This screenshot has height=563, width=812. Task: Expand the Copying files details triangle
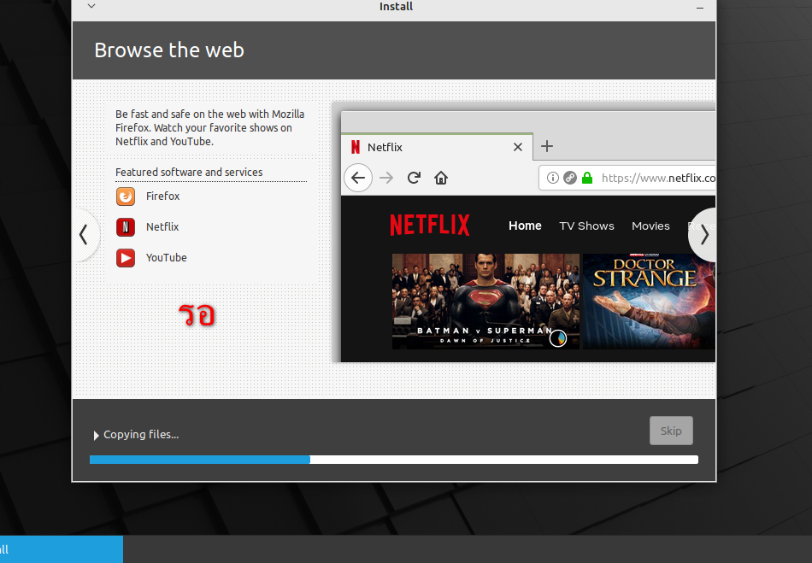[96, 435]
